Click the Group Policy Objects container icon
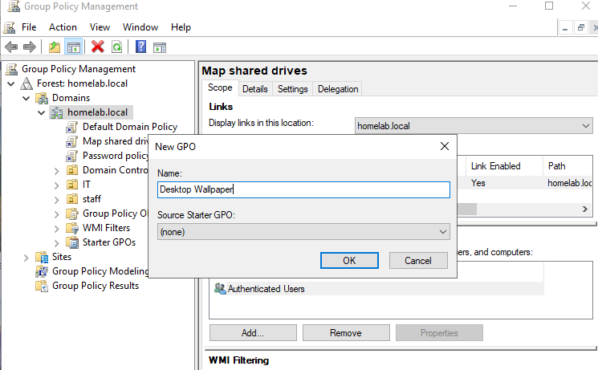 coord(72,213)
